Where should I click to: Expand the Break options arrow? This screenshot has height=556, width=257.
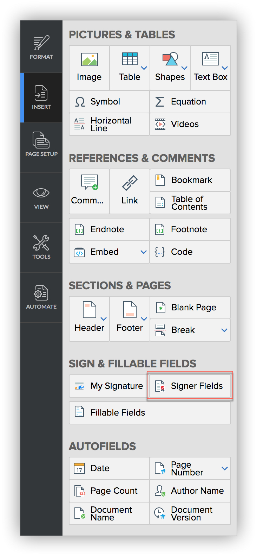tap(225, 330)
